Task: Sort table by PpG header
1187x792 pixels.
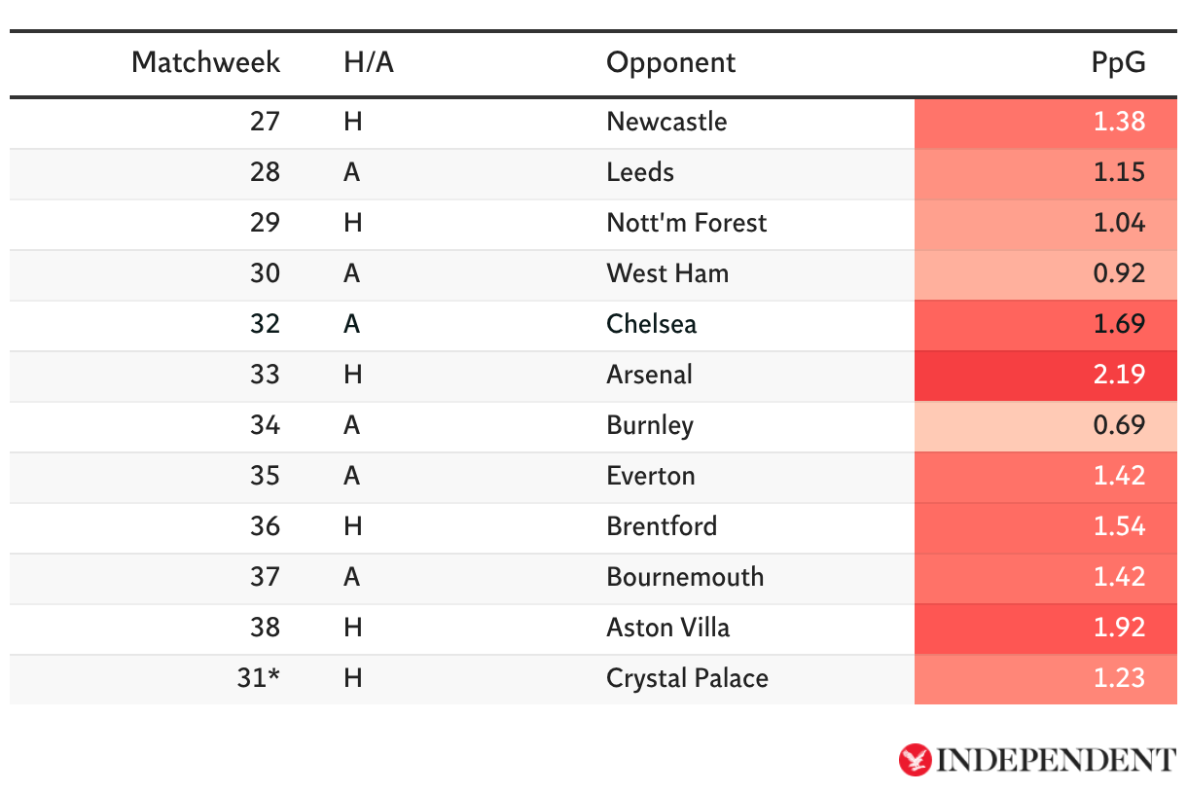Action: 1118,62
